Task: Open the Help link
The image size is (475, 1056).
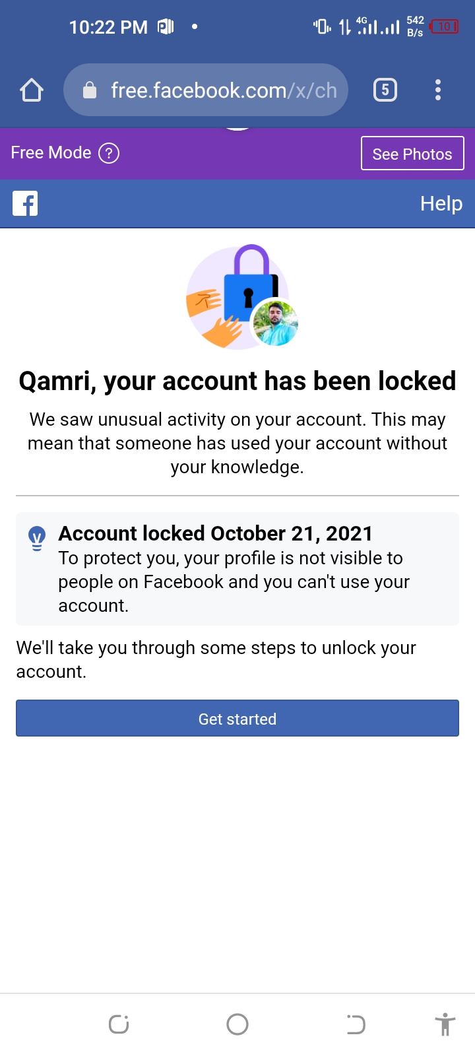Action: (441, 203)
